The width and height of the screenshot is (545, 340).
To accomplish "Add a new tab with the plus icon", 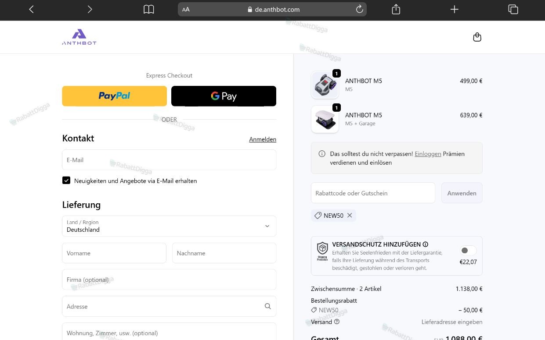I will (455, 9).
